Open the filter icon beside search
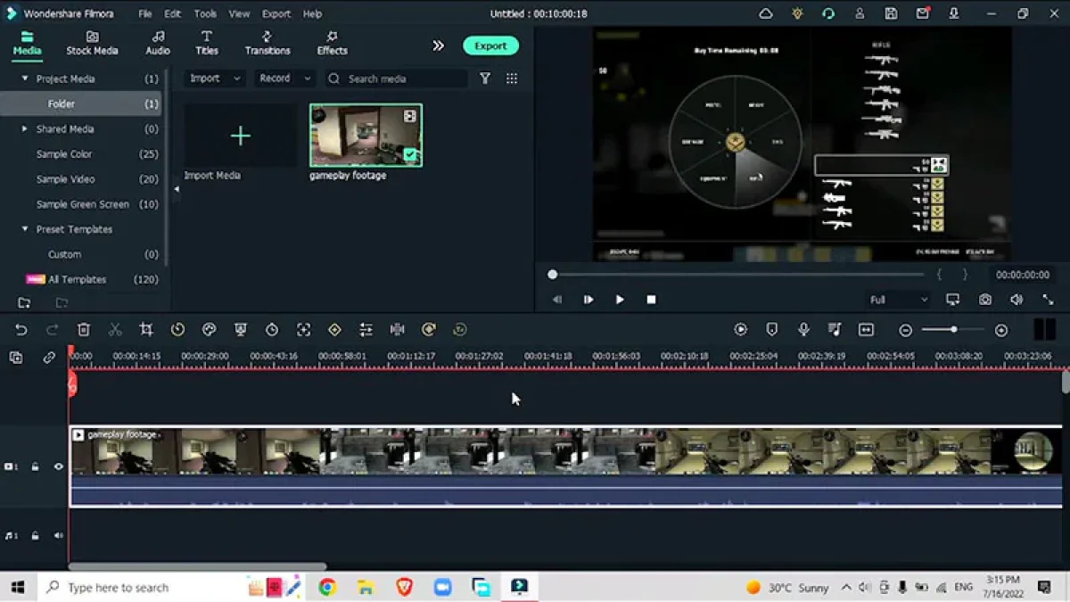Image resolution: width=1070 pixels, height=602 pixels. point(485,78)
